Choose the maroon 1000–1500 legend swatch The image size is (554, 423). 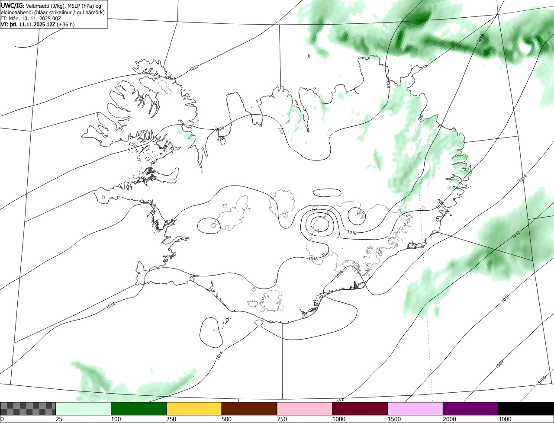coord(360,408)
